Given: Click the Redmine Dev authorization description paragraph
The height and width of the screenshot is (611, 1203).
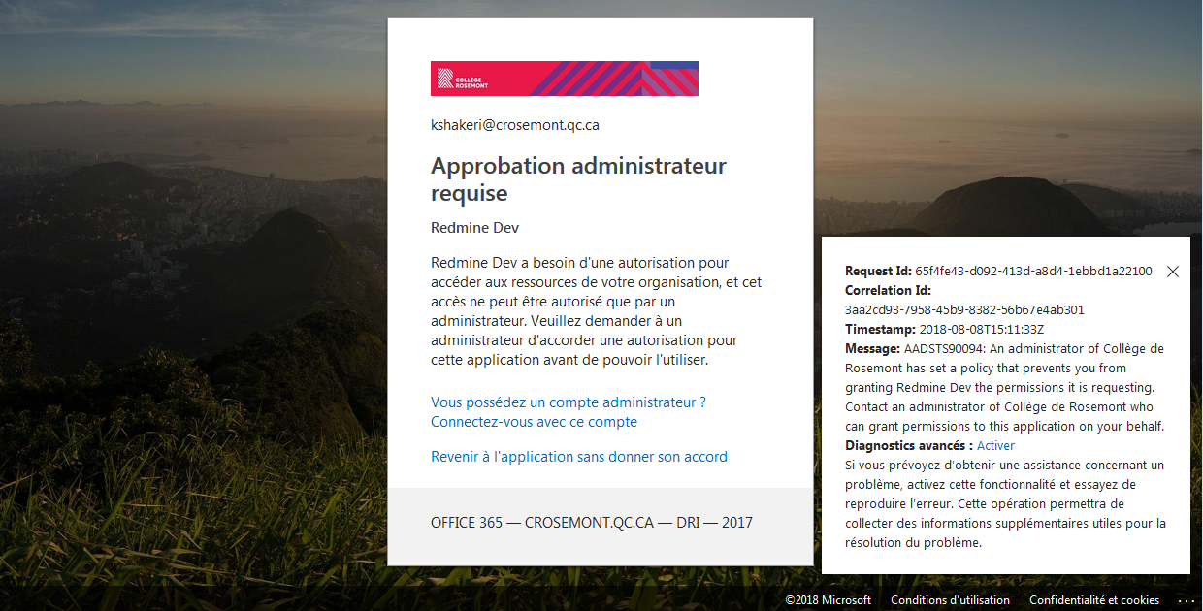Looking at the screenshot, I should 596,311.
